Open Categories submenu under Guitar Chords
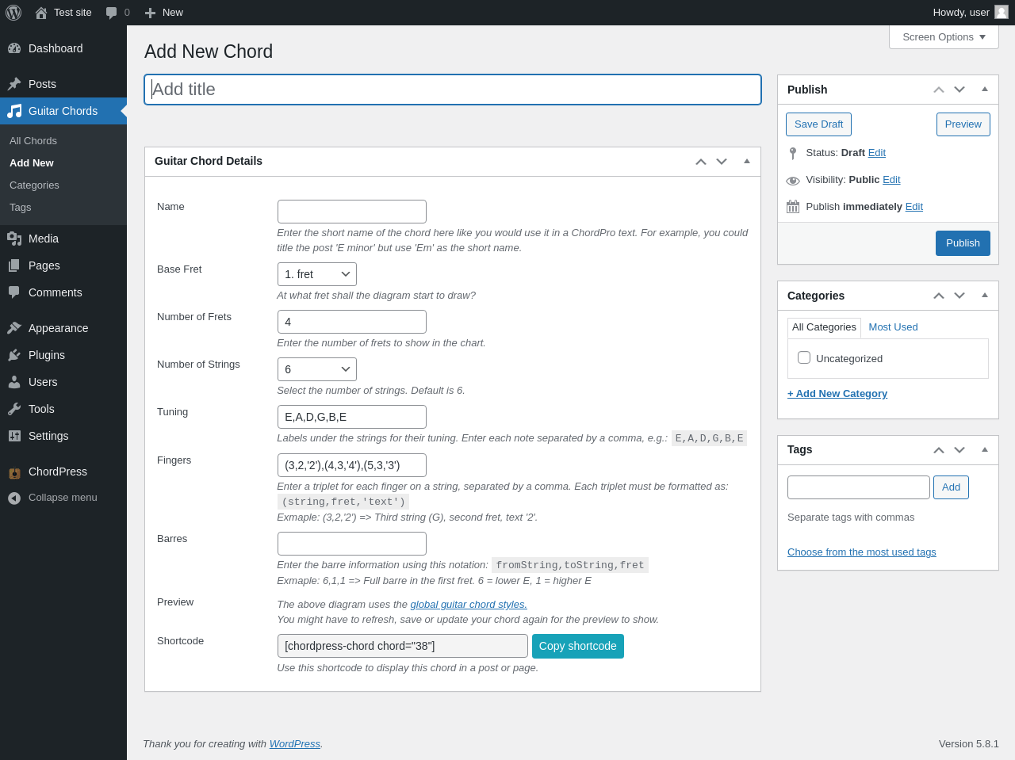The width and height of the screenshot is (1015, 760). (x=34, y=185)
